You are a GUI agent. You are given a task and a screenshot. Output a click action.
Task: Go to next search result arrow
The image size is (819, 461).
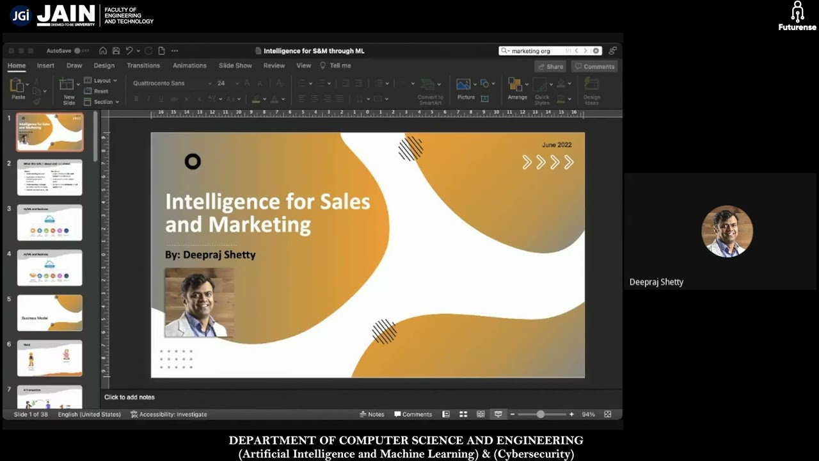click(585, 51)
